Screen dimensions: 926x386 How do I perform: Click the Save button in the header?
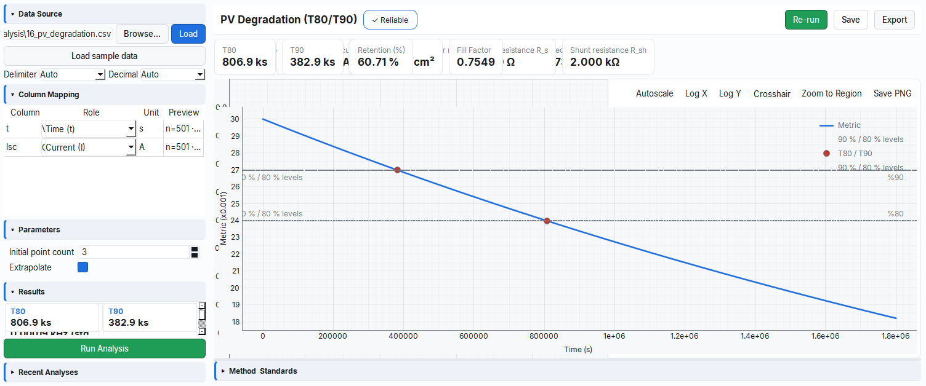[851, 20]
